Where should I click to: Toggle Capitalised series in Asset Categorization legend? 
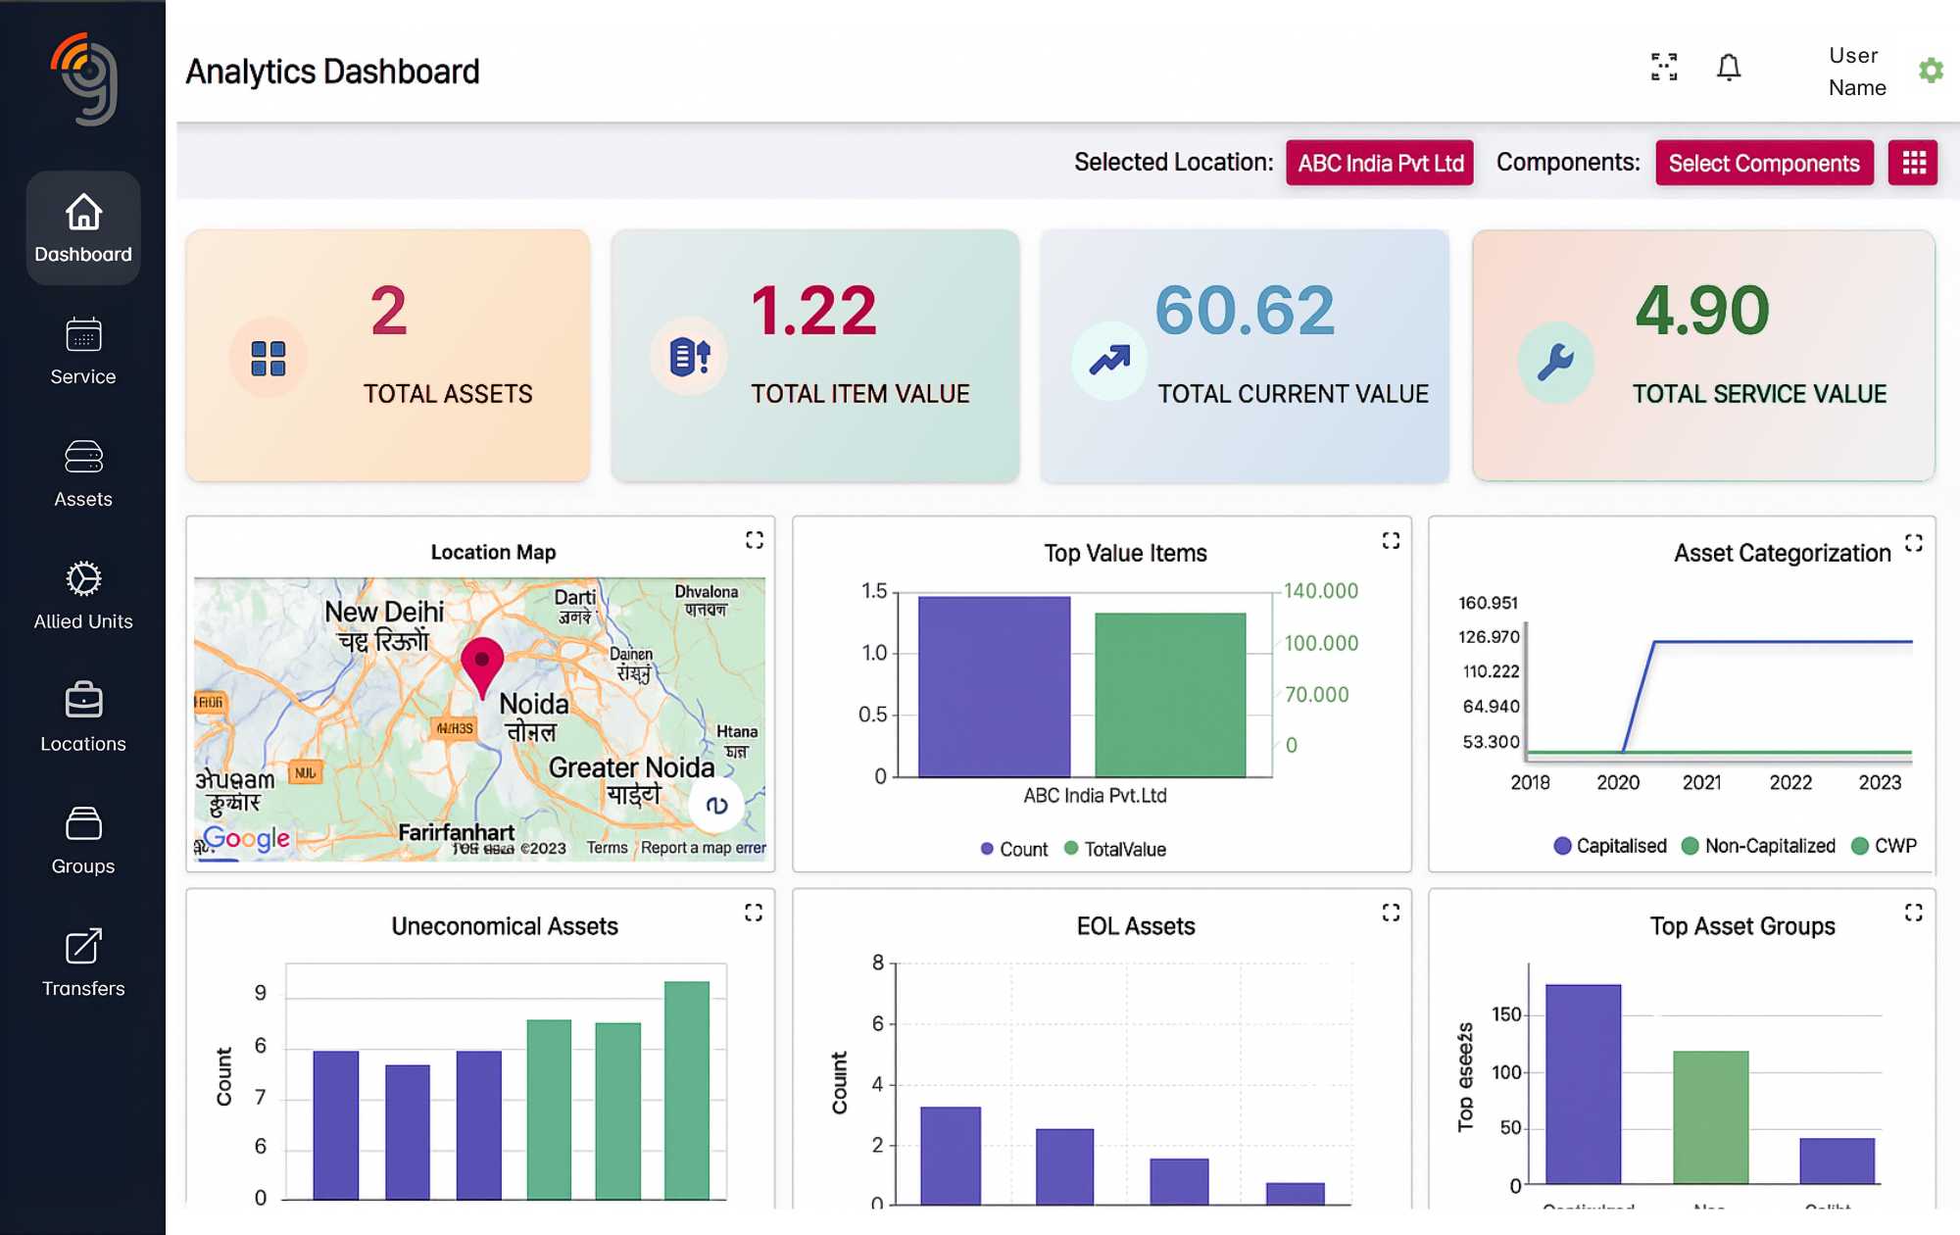(1609, 846)
